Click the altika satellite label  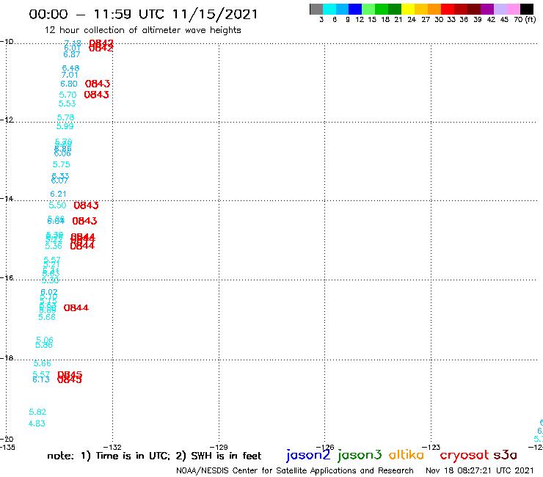[407, 454]
